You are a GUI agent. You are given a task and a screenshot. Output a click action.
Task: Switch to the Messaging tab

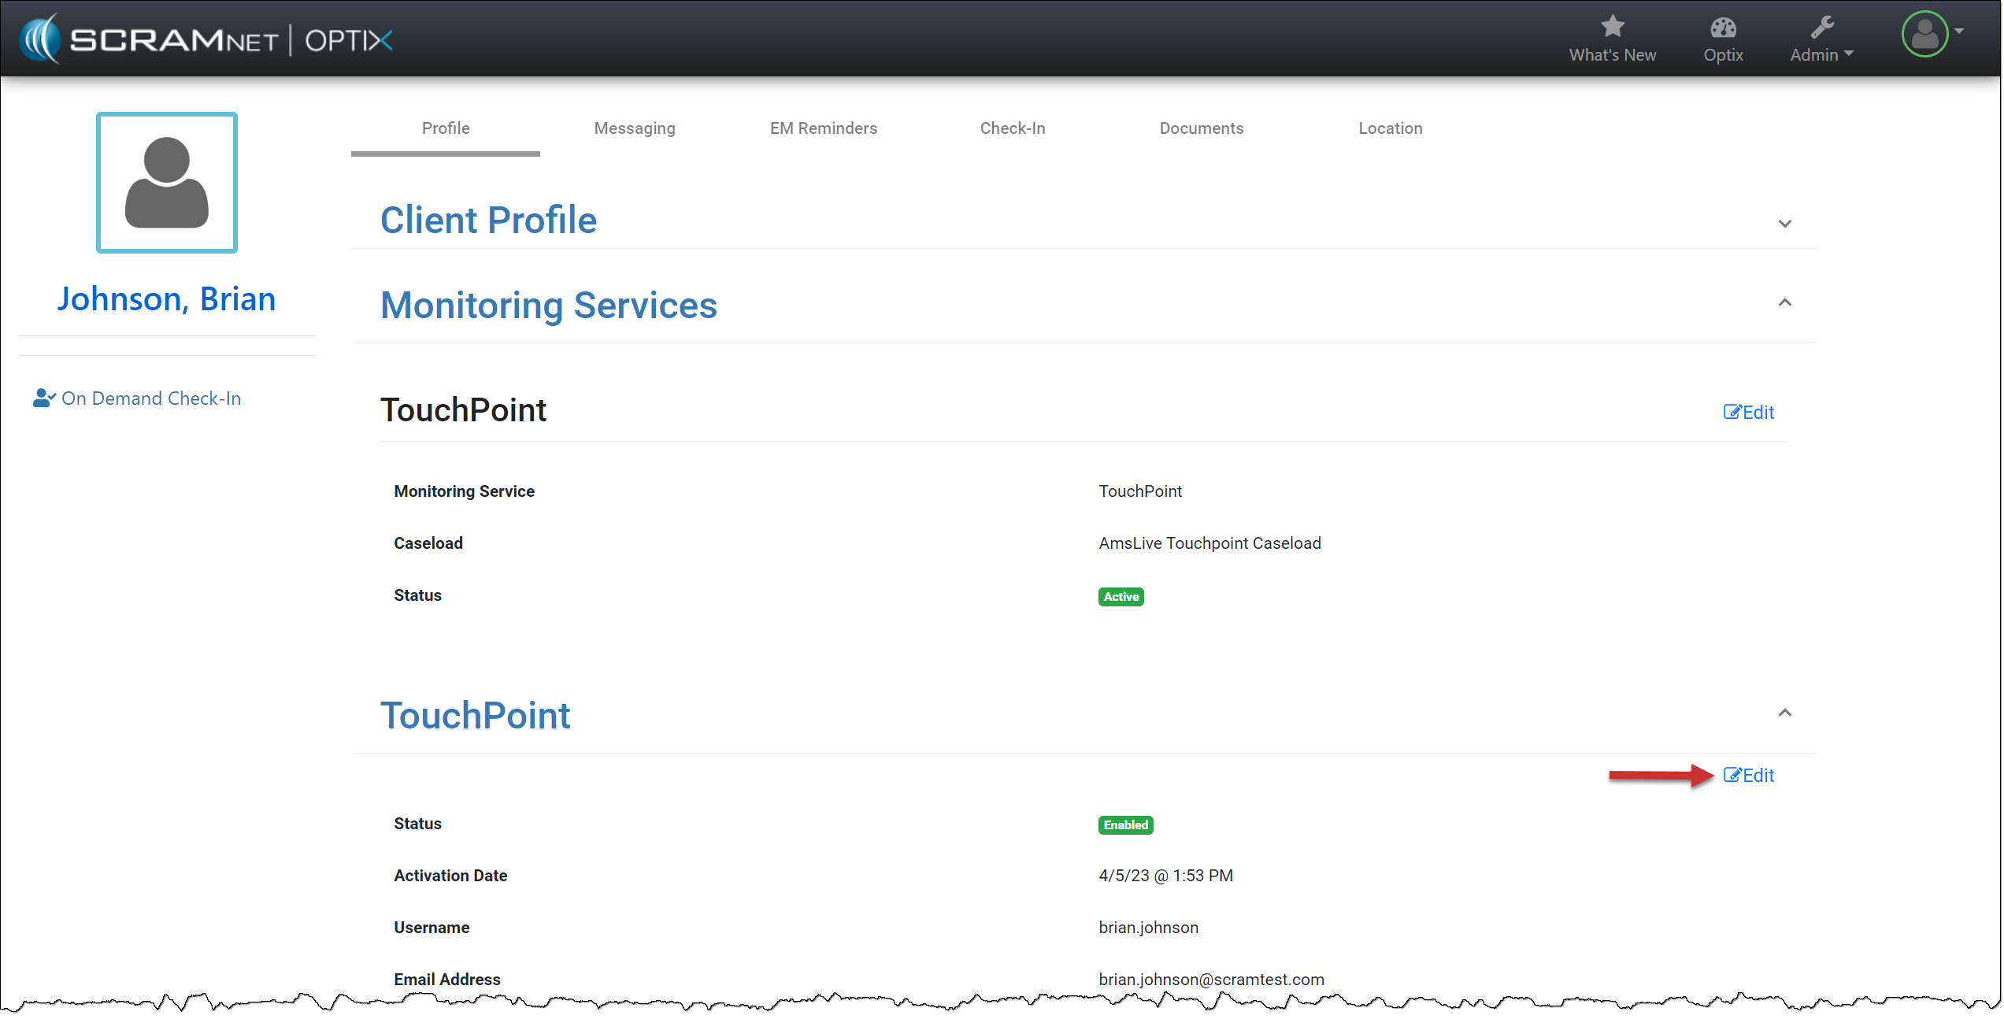pos(635,128)
